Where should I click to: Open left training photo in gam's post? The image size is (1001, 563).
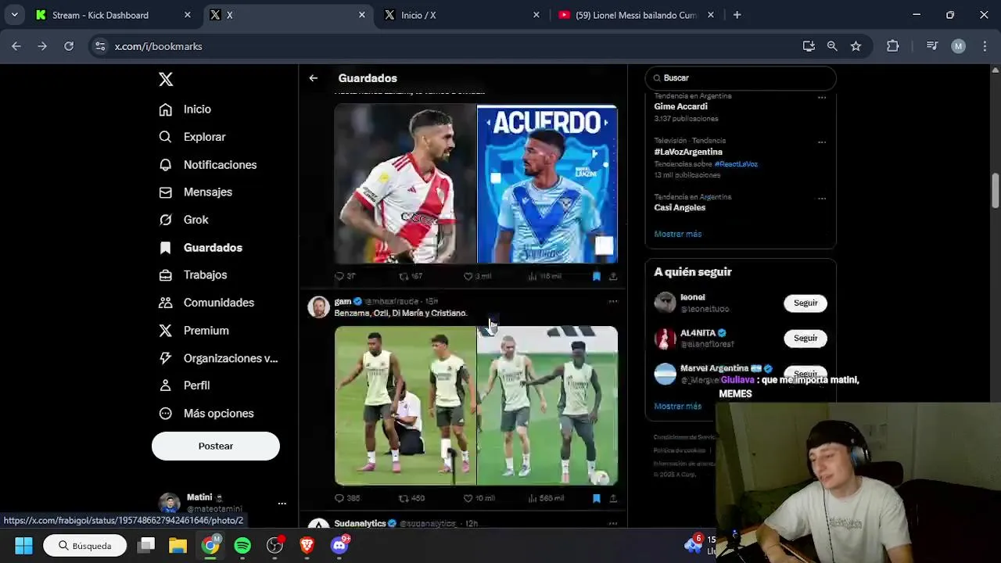405,406
